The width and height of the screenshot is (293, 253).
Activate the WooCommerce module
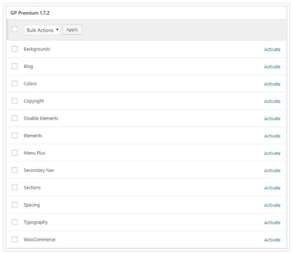pos(272,240)
